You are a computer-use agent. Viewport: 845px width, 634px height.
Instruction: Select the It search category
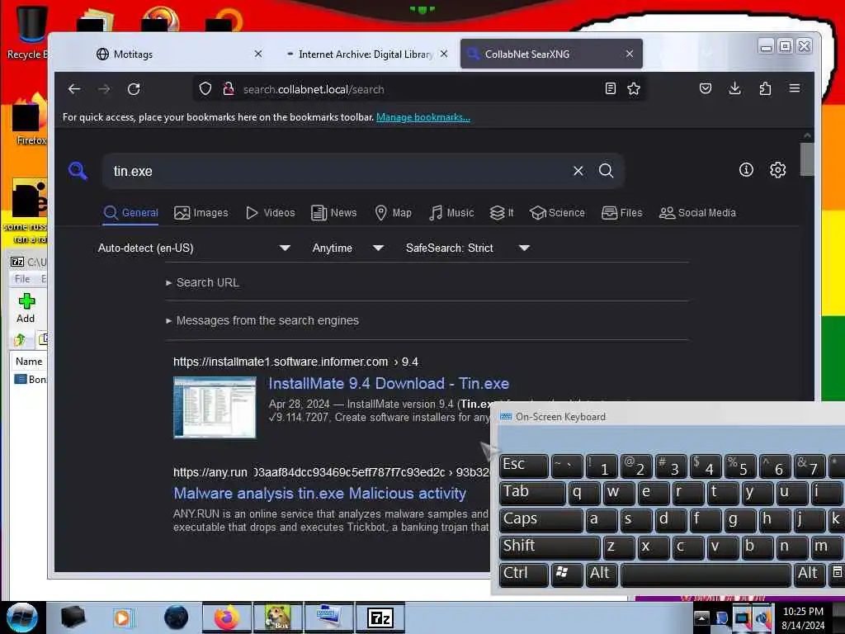[x=502, y=212]
